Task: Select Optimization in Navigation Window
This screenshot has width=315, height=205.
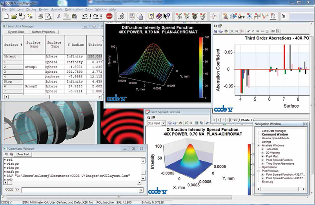Action: pyautogui.click(x=269, y=167)
